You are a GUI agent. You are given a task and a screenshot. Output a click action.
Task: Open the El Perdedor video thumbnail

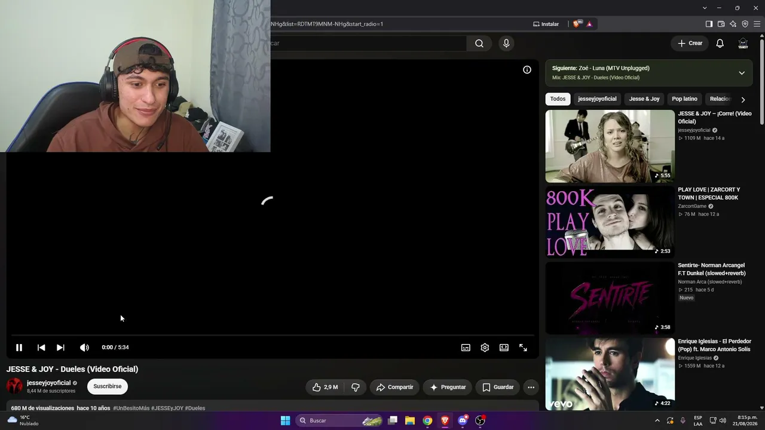point(610,374)
